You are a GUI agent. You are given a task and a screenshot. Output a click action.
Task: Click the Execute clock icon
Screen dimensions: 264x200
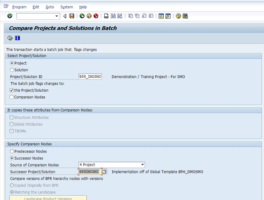point(10,38)
